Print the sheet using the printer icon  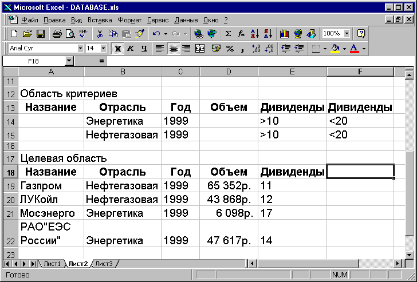[x=57, y=34]
